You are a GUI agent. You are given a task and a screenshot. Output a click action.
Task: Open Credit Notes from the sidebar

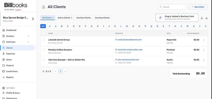[12, 71]
